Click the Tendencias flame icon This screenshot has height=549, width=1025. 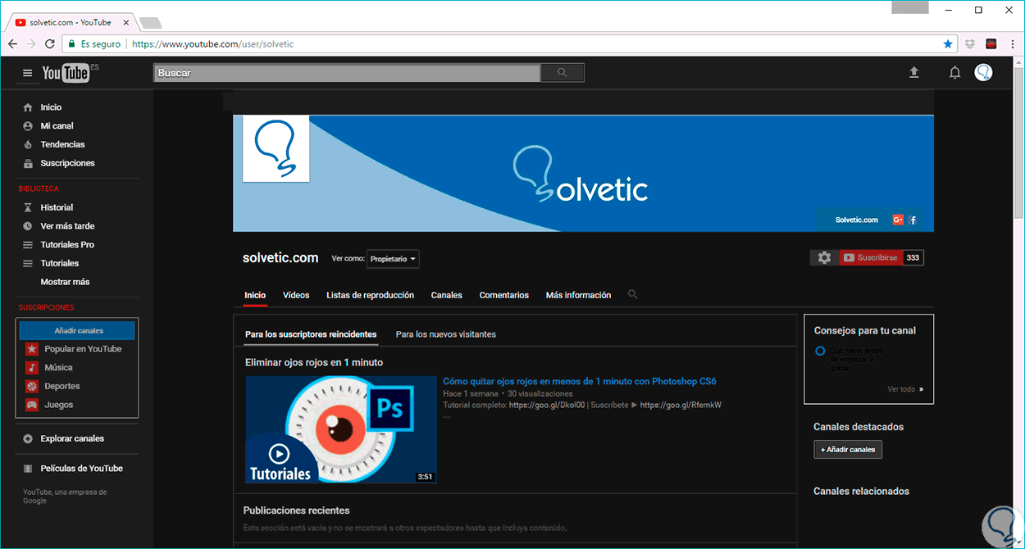[28, 144]
